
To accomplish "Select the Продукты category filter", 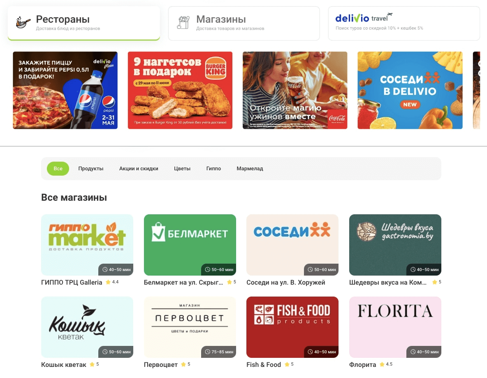I will coord(90,169).
